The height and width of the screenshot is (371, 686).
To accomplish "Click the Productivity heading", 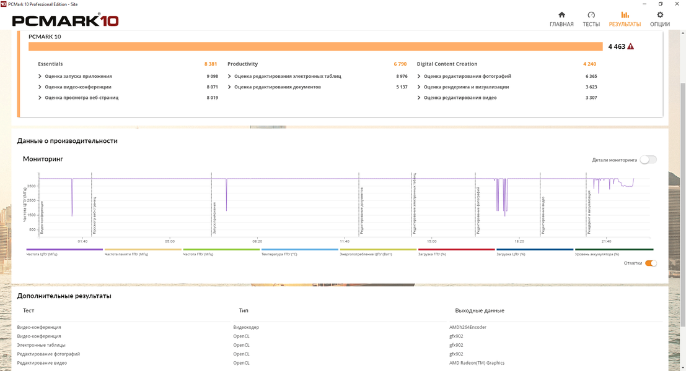I will tap(242, 64).
